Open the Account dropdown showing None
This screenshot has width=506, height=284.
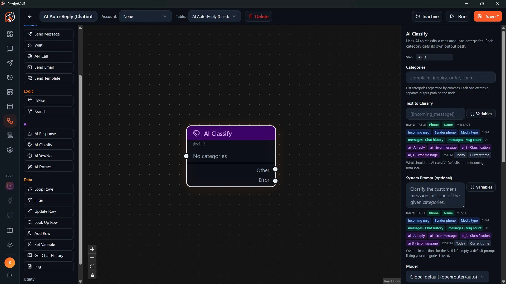coord(145,16)
